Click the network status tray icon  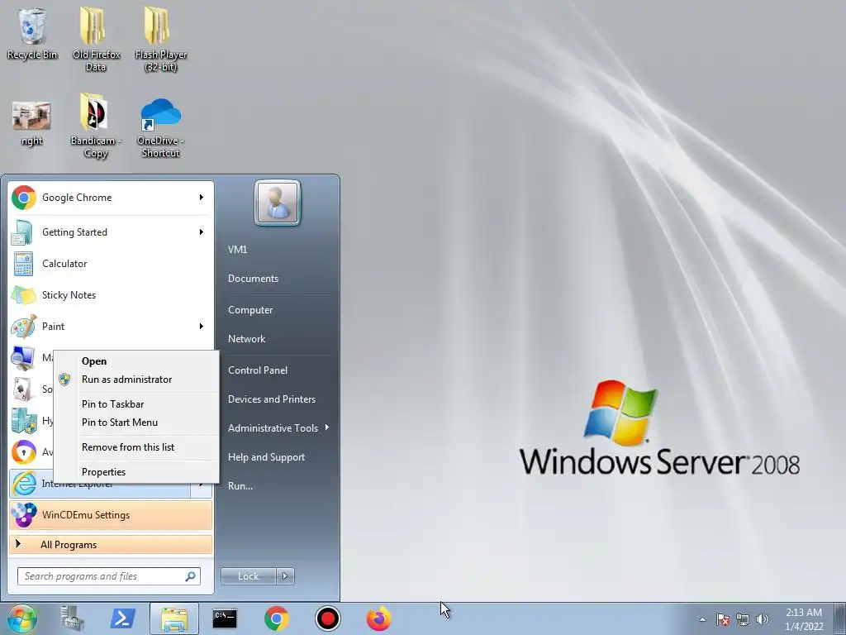[743, 619]
